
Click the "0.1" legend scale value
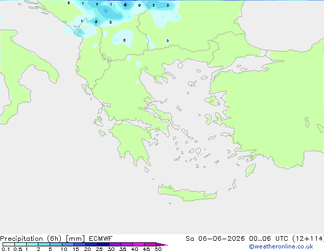[6, 249]
